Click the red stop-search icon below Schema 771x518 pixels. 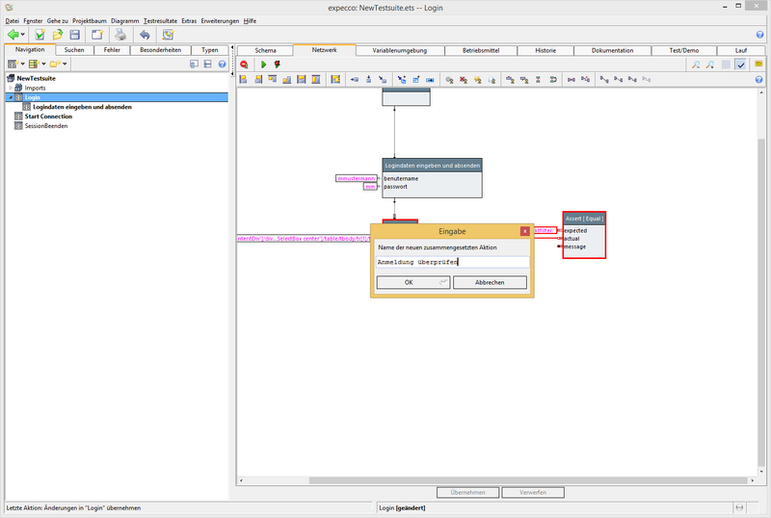tap(245, 65)
